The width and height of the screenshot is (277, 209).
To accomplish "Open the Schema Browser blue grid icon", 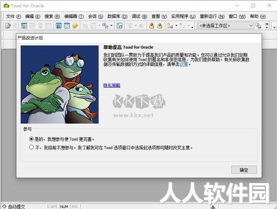I will (x=59, y=26).
